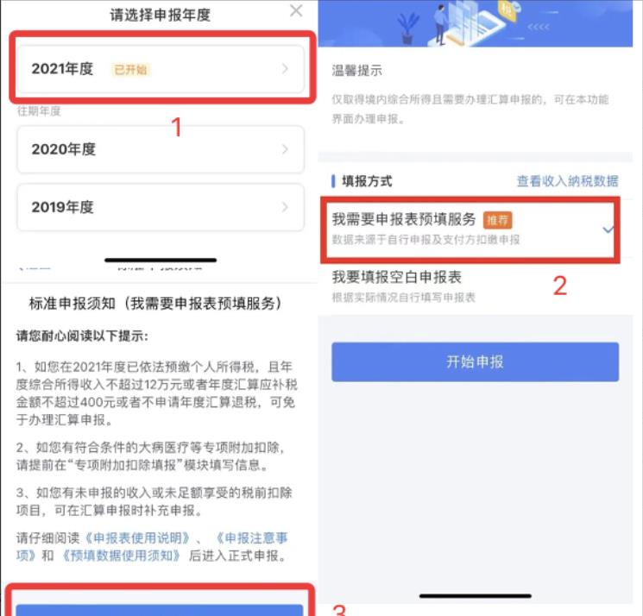Click the chevron arrow on 2020年度 row

pyautogui.click(x=285, y=149)
